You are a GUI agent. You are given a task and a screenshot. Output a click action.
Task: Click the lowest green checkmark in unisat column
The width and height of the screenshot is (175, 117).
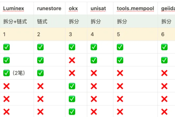94,60
